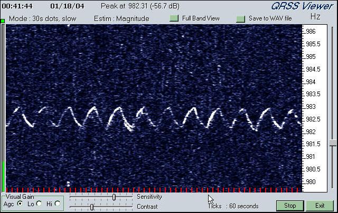This screenshot has width=338, height=213.
Task: Click the Estim Magnitude label
Action: tap(121, 19)
